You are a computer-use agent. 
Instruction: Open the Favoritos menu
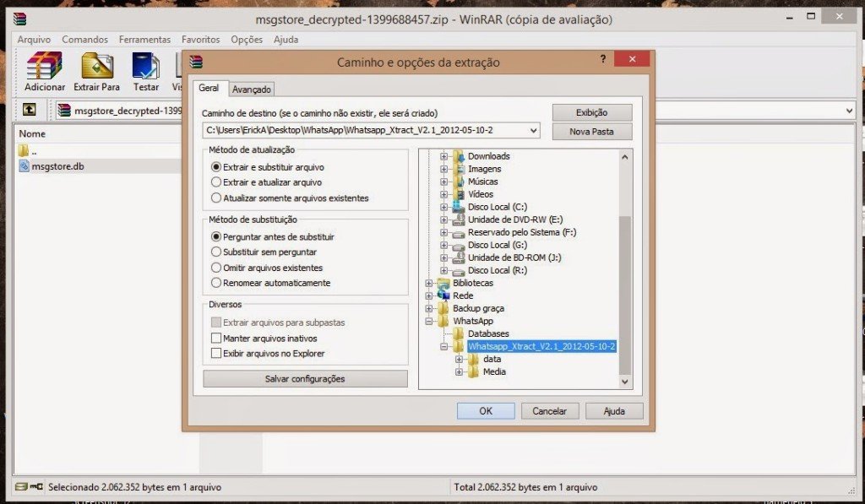click(201, 39)
